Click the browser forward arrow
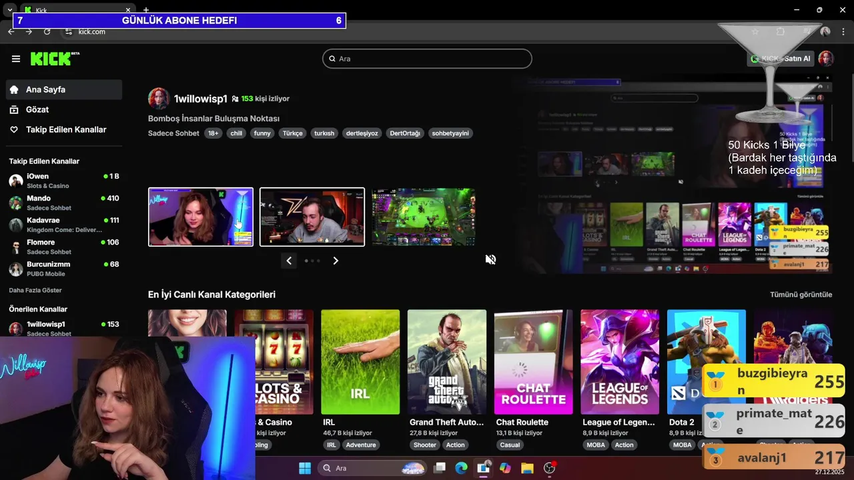Screen dimensions: 854x480 (x=29, y=31)
